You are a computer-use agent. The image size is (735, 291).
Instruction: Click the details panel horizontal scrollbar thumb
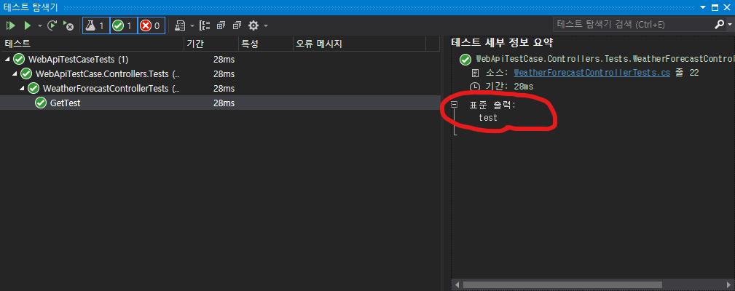coord(562,284)
